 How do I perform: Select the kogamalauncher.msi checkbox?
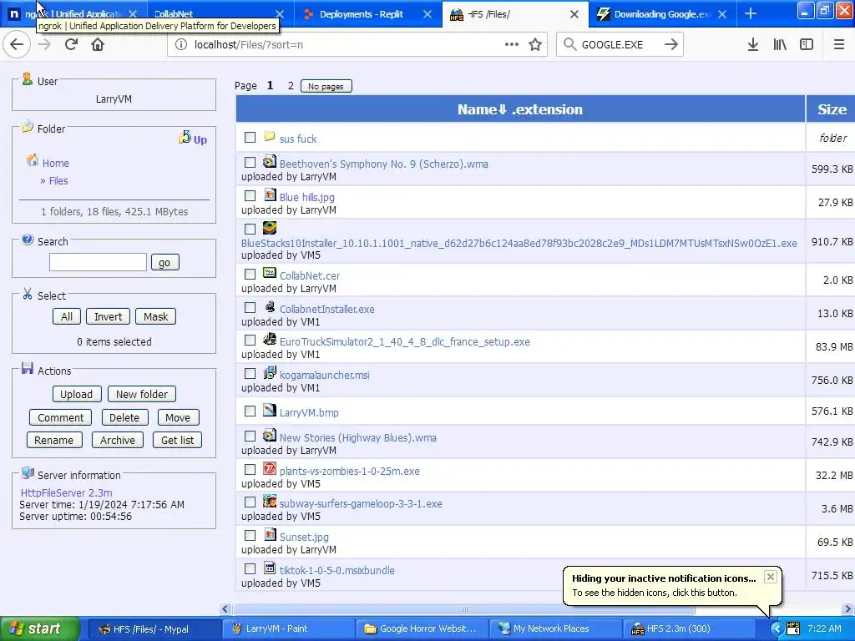pyautogui.click(x=250, y=374)
